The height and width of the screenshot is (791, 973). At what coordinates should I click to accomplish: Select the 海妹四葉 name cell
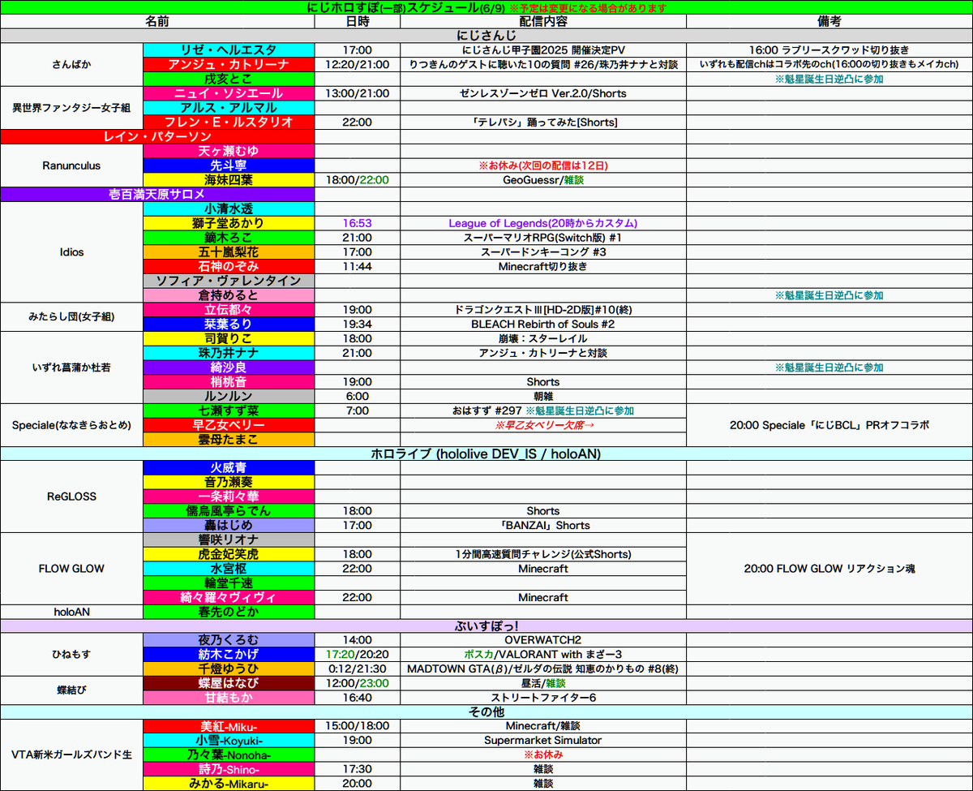[229, 180]
